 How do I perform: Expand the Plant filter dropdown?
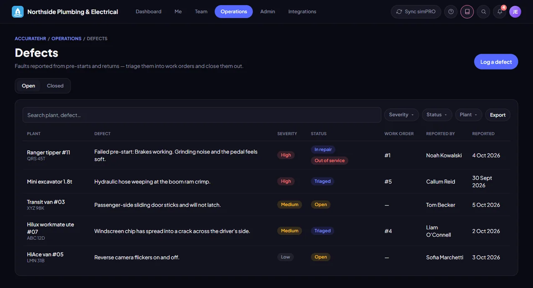tap(468, 115)
